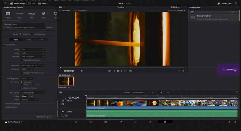Open viewer options menu dots
Screen dimensions: 241x131
185,7
